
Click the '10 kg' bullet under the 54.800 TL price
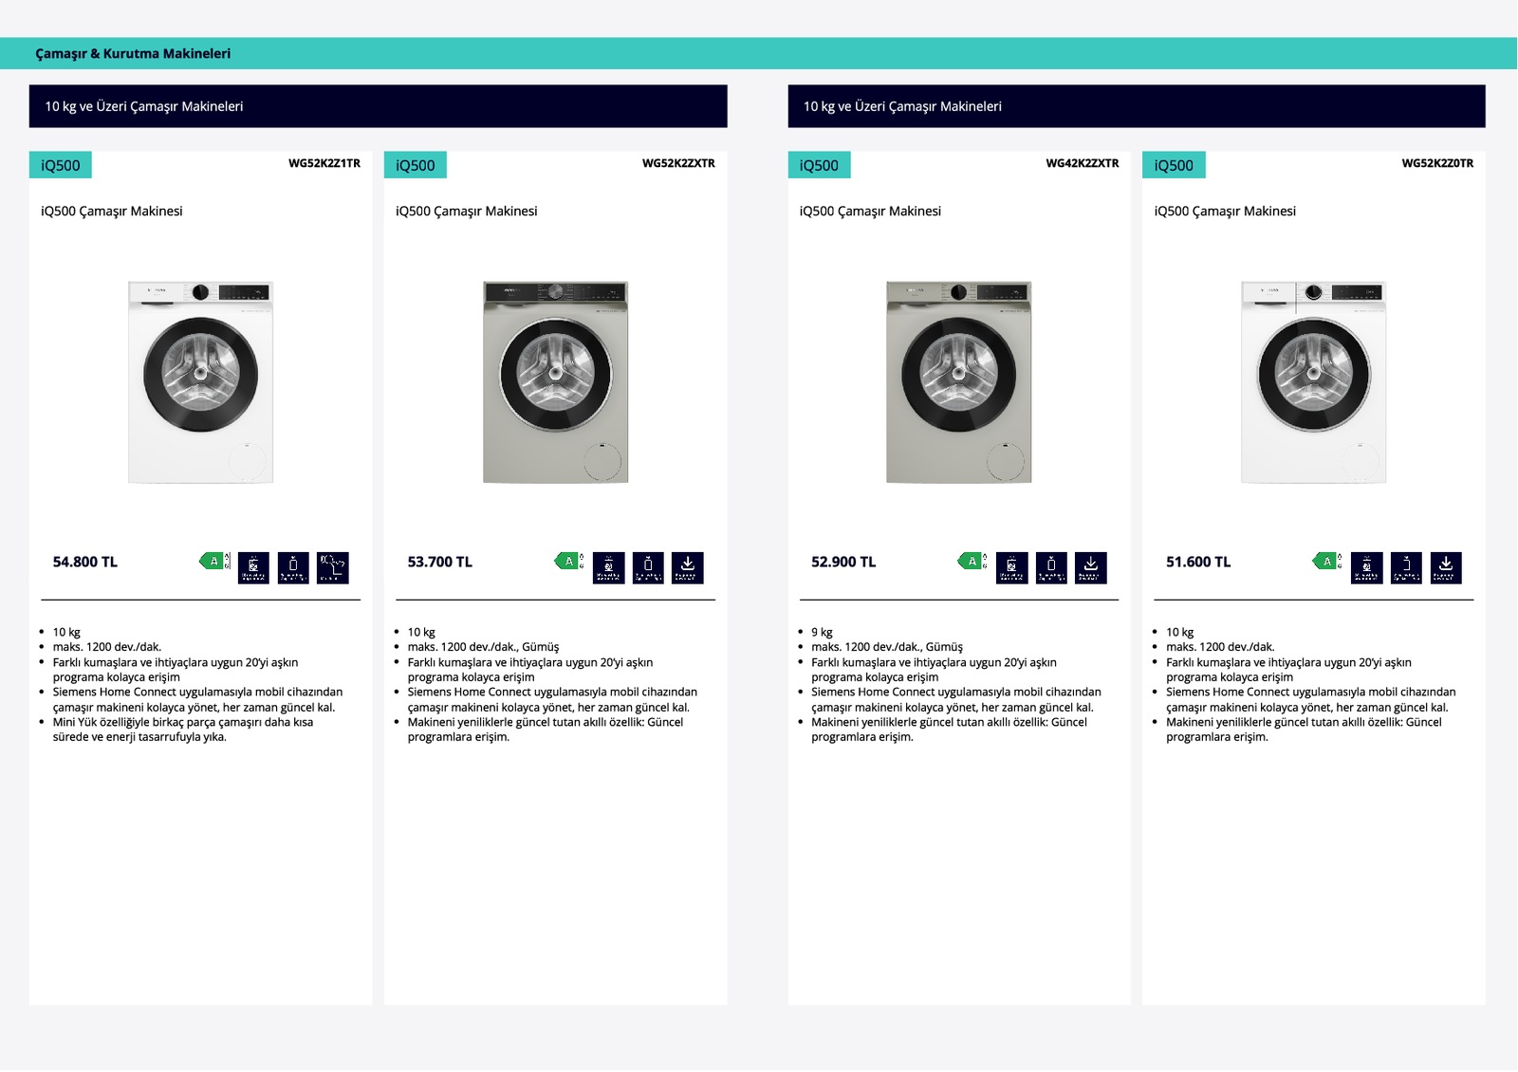[x=66, y=632]
